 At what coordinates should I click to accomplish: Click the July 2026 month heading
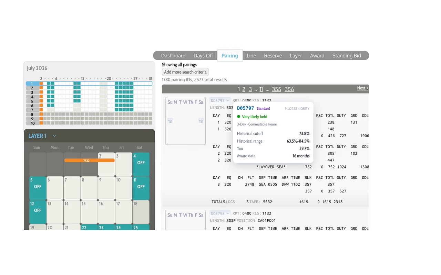37,68
